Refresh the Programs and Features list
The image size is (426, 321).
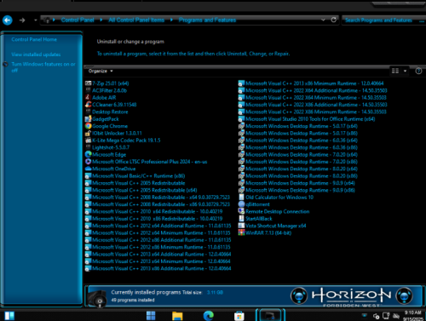334,20
